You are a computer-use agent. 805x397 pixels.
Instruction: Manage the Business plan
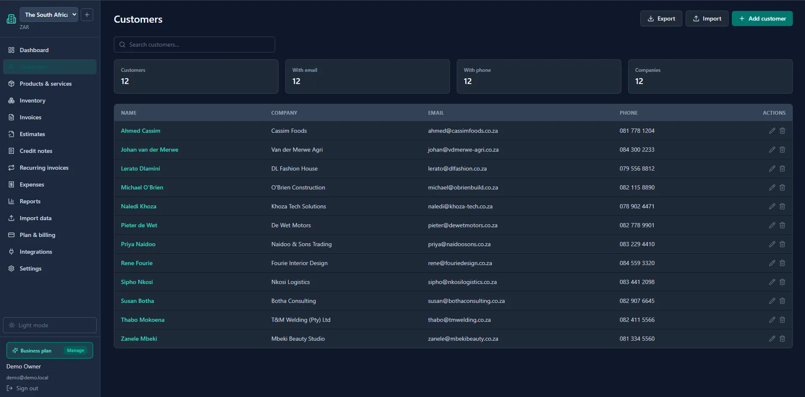(76, 350)
